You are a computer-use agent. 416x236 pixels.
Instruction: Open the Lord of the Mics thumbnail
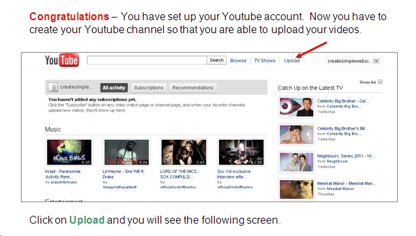coord(184,152)
